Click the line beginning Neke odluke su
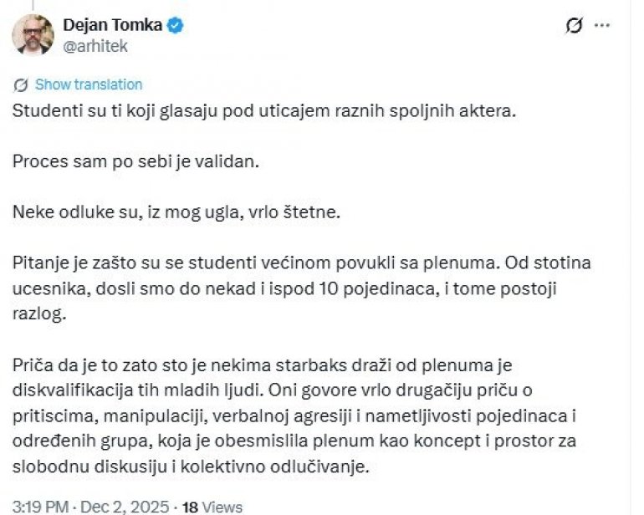Image resolution: width=644 pixels, height=515 pixels. coord(176,212)
